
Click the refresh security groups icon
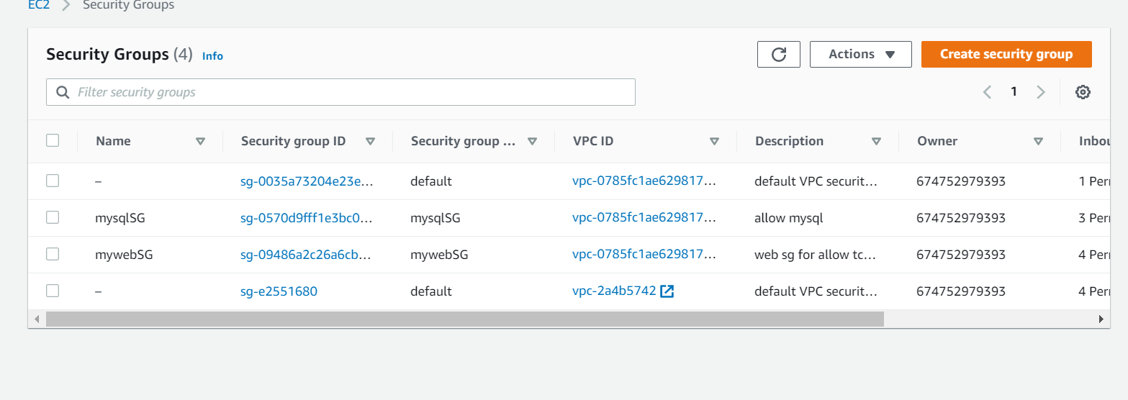tap(778, 55)
